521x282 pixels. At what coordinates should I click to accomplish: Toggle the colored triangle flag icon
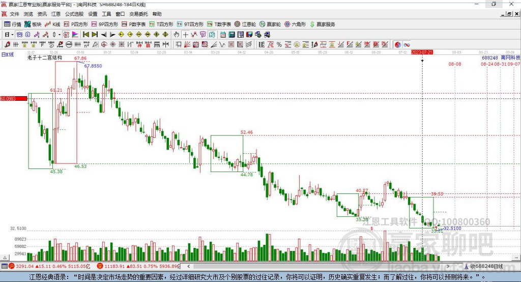coord(75,35)
